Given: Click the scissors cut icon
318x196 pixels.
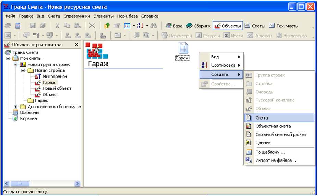Looking at the screenshot, I should (x=57, y=26).
